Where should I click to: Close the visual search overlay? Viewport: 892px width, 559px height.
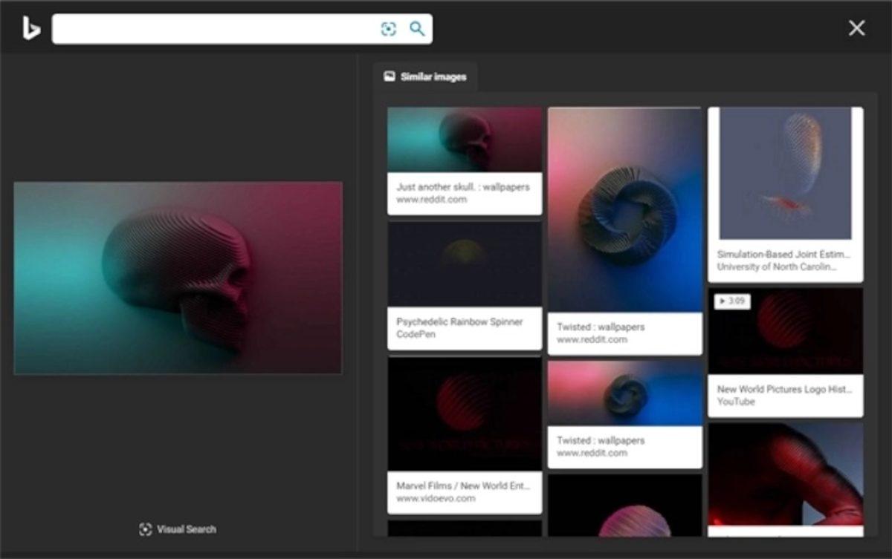856,28
